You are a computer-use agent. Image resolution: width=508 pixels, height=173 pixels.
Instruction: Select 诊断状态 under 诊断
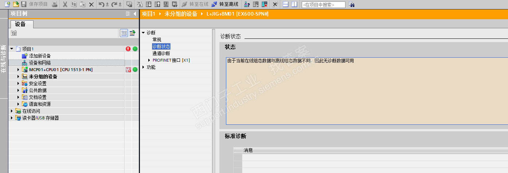coord(161,46)
